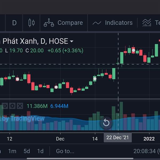Viewport: 160px width, 160px height.
Task: Click the 12 time axis label
Action: pyautogui.click(x=10, y=139)
